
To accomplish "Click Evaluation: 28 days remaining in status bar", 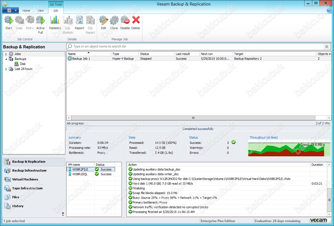I will [278, 221].
